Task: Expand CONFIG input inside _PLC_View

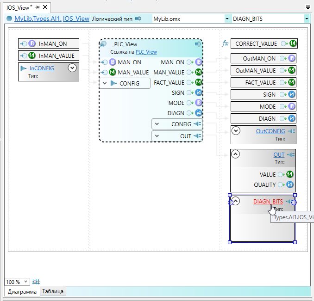Action: point(105,83)
